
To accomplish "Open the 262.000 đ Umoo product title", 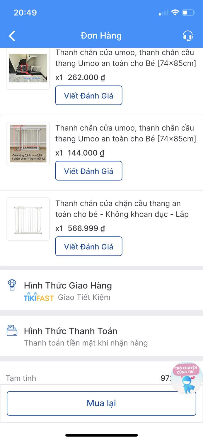I will pyautogui.click(x=126, y=58).
